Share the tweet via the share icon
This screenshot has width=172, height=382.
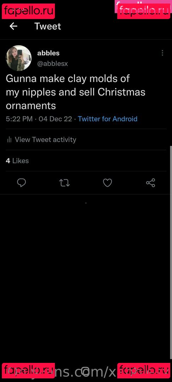150,183
